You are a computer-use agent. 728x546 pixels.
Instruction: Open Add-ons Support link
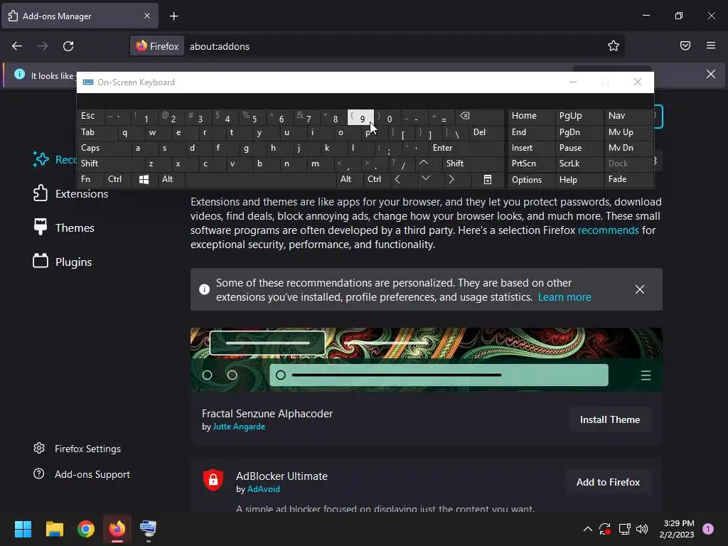coord(82,474)
